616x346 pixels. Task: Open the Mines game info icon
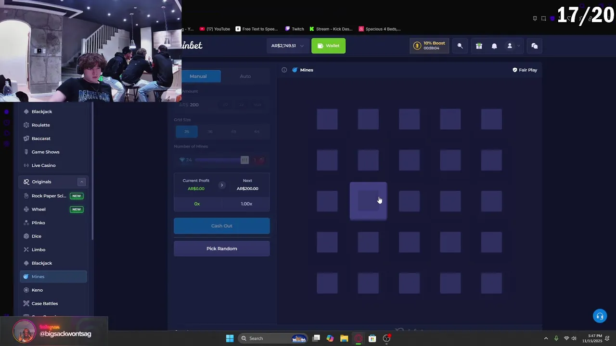(284, 70)
